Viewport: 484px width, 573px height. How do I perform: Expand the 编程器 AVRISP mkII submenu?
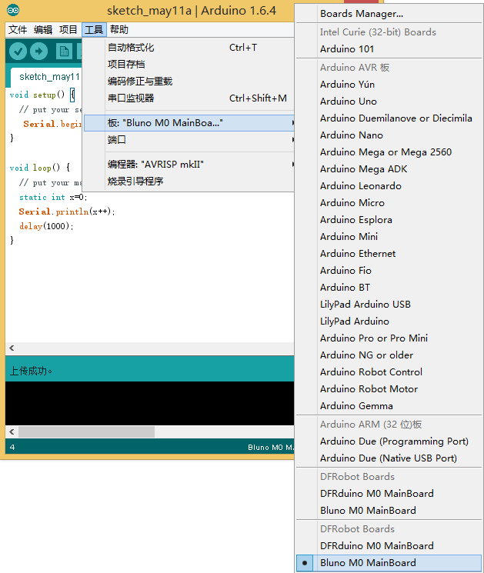189,165
